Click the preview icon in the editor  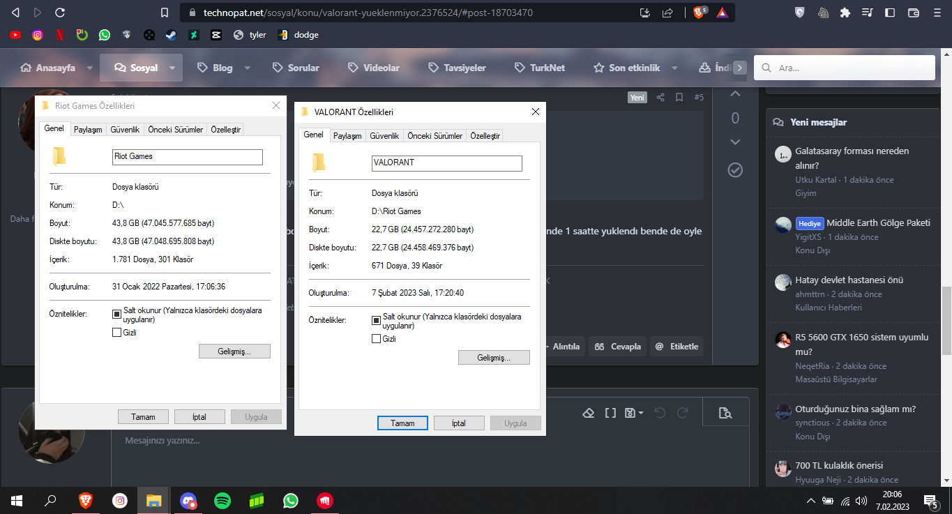coord(725,413)
